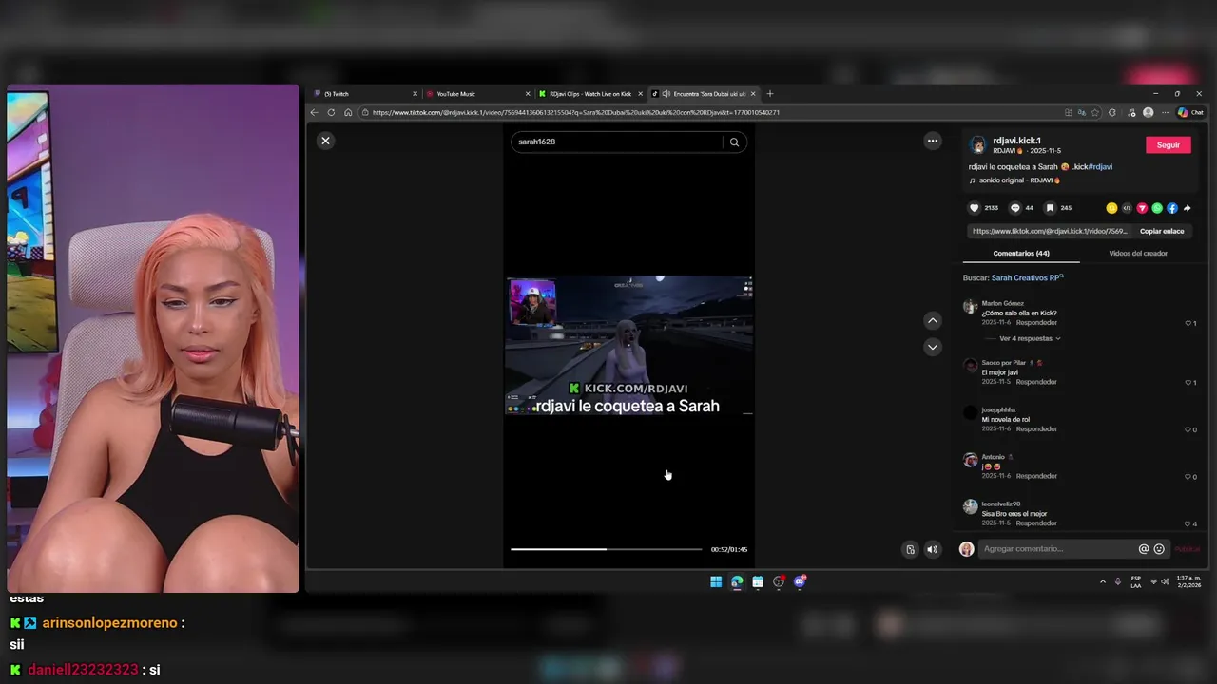Like the 'El mejor javi' comment

pyautogui.click(x=1188, y=383)
